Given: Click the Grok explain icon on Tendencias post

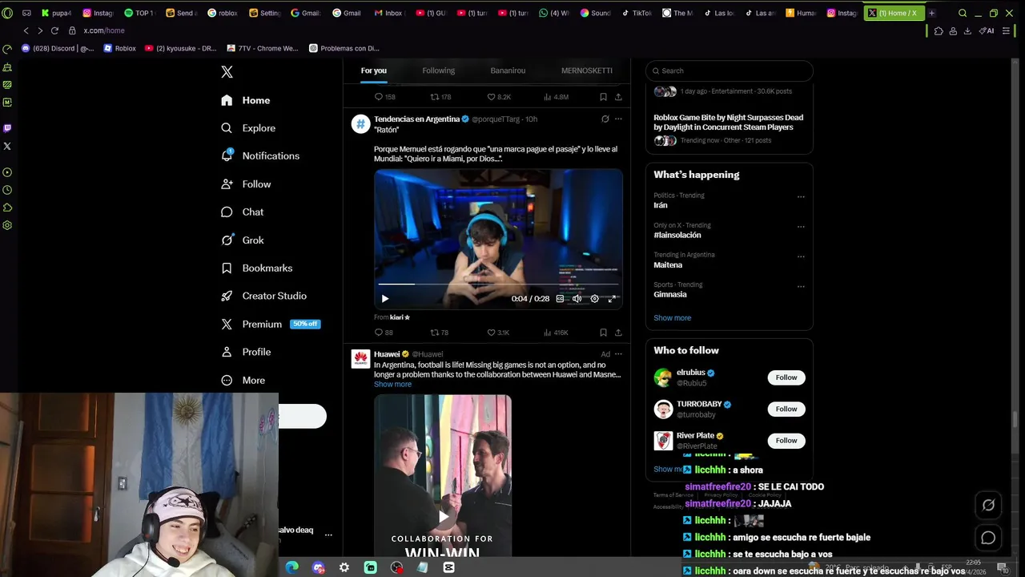Looking at the screenshot, I should click(605, 119).
